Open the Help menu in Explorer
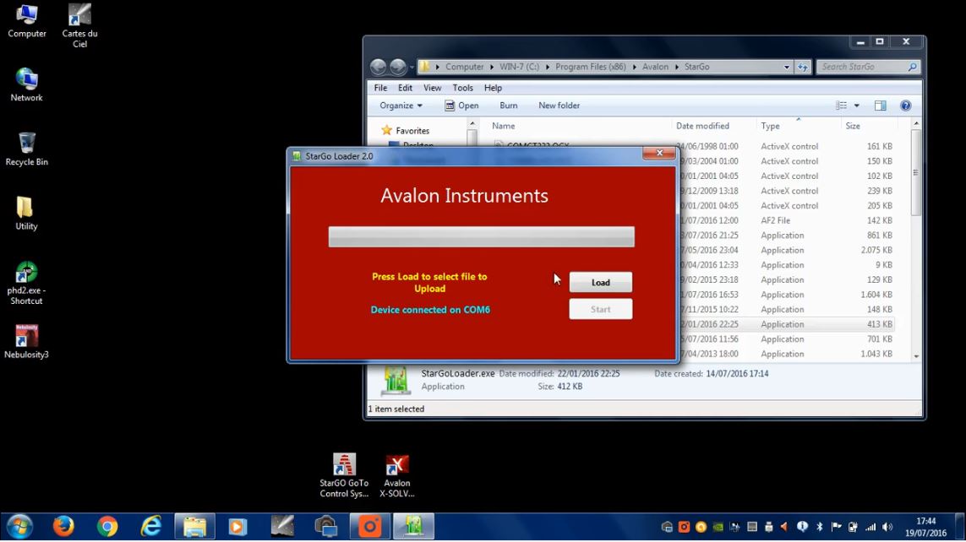This screenshot has height=542, width=966. pyautogui.click(x=493, y=88)
